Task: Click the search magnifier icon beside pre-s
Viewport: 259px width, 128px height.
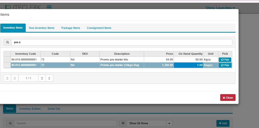Action: [8, 42]
